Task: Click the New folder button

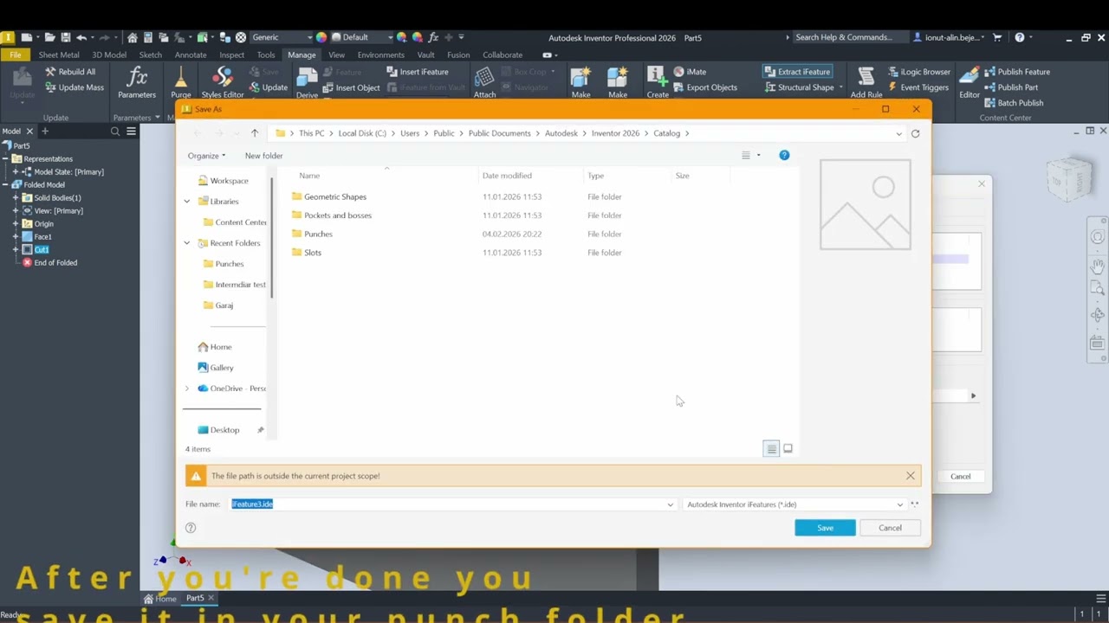Action: pos(263,156)
